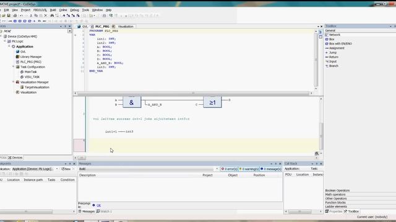Switch to the PLC_PRG editor tab

click(100, 27)
